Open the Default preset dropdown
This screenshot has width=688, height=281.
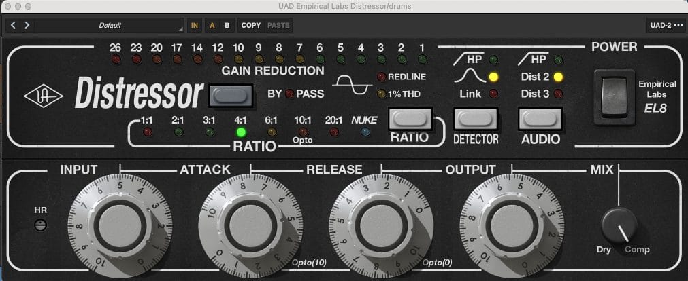(109, 26)
